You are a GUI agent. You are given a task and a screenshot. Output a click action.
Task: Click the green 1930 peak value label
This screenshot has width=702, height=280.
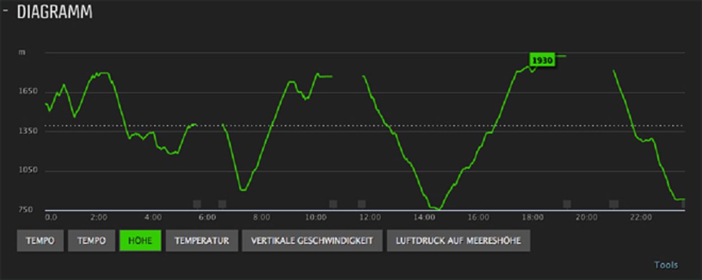tap(543, 60)
